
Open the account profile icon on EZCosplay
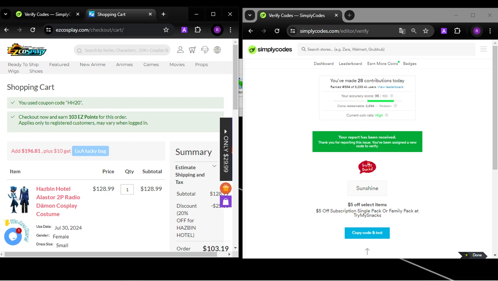[x=180, y=50]
